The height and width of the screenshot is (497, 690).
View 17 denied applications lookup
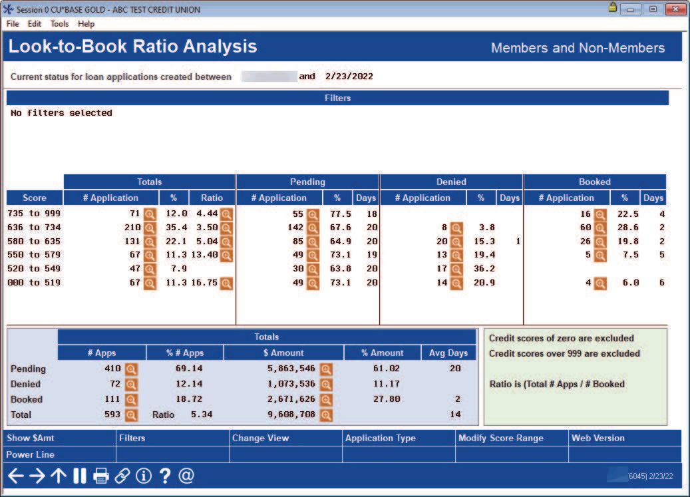[456, 269]
